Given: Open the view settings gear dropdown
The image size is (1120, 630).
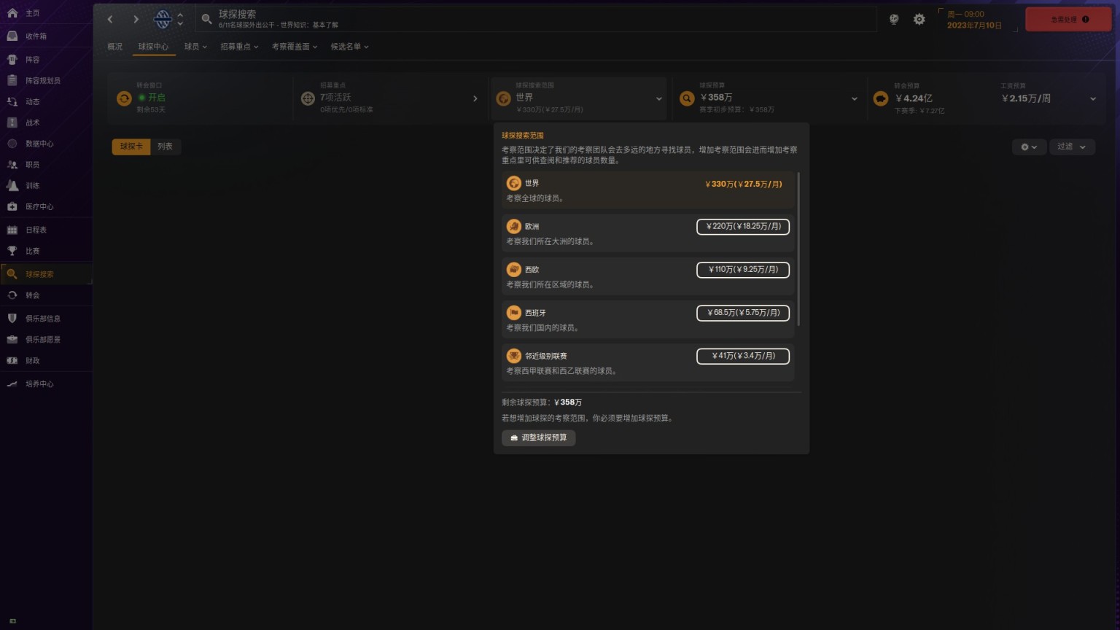Looking at the screenshot, I should (x=1029, y=147).
